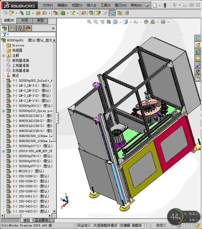202x229 pixels.
Task: Start a New Motion Study
Action: (84, 13)
